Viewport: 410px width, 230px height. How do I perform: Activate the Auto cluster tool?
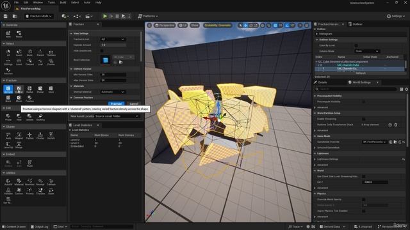[x=8, y=135]
